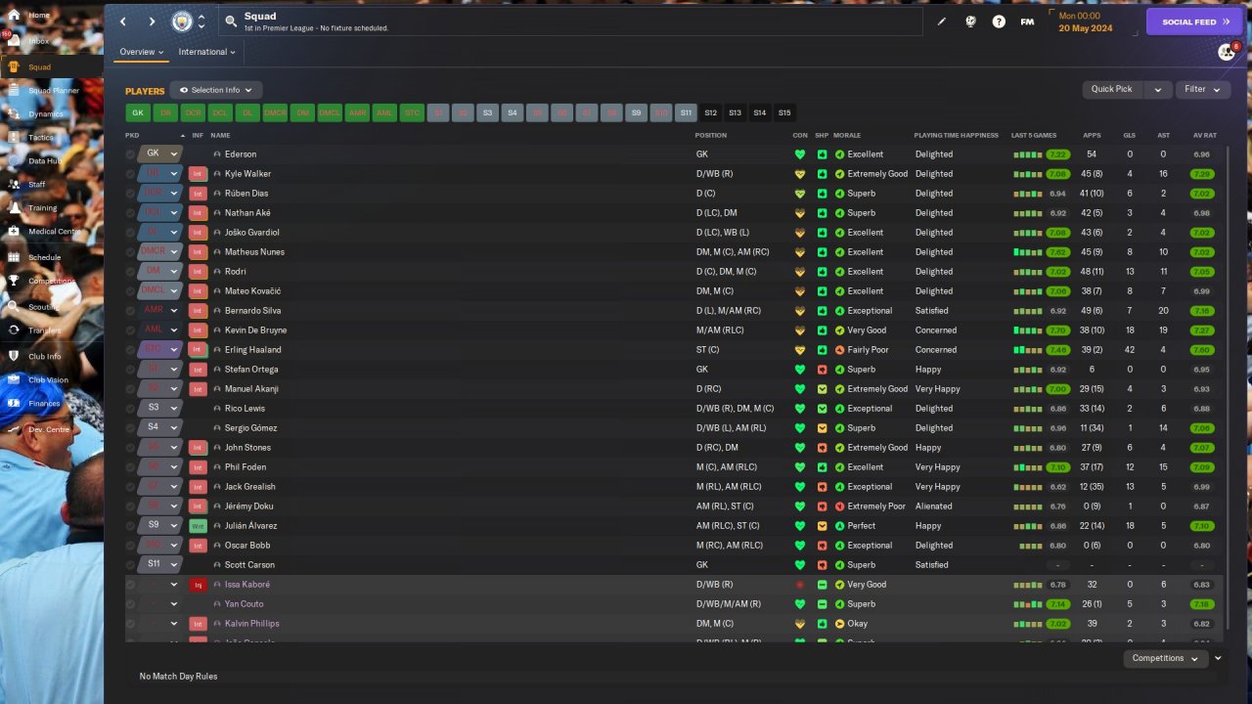Open the Competitions trophy icon
Viewport: 1252px width, 704px height.
point(15,281)
